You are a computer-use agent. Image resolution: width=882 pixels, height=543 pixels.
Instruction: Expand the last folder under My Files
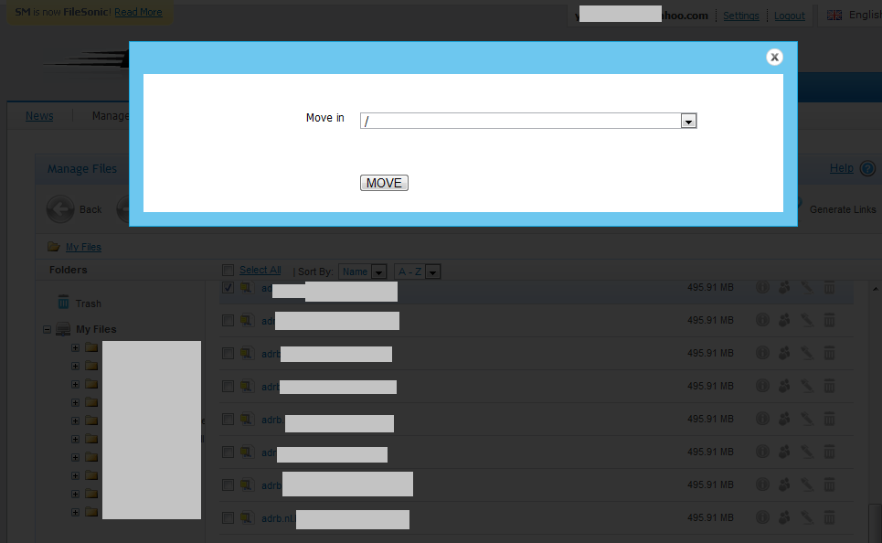tap(75, 512)
